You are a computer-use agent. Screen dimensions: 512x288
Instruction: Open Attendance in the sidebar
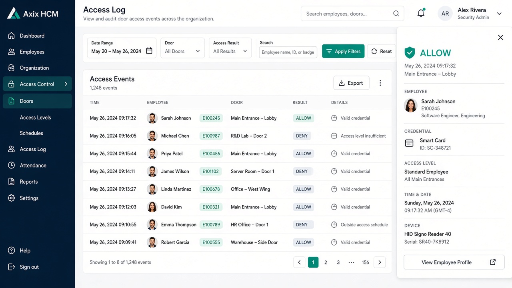click(33, 166)
